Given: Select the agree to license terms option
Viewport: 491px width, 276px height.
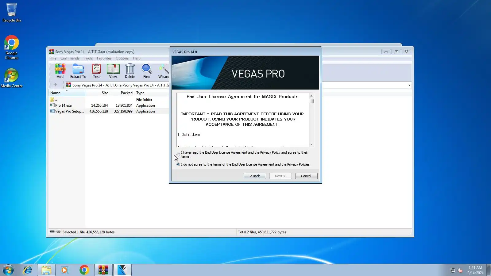Looking at the screenshot, I should 178,155.
